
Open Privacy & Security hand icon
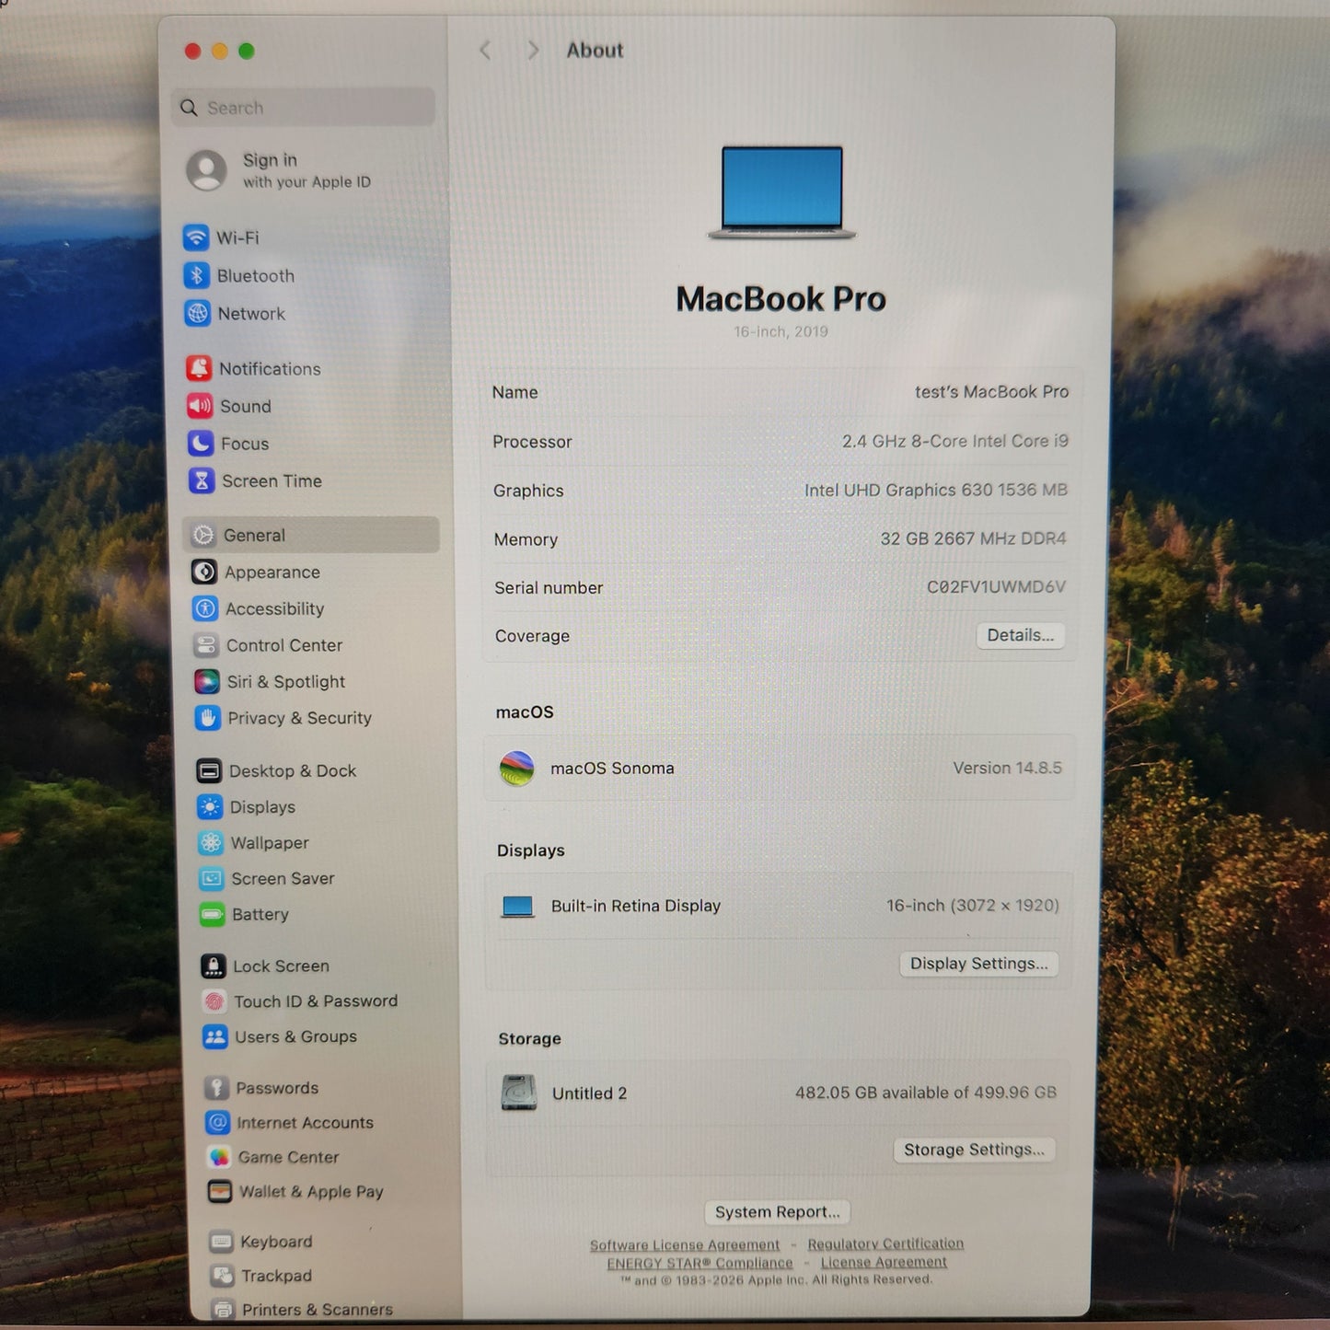(208, 718)
